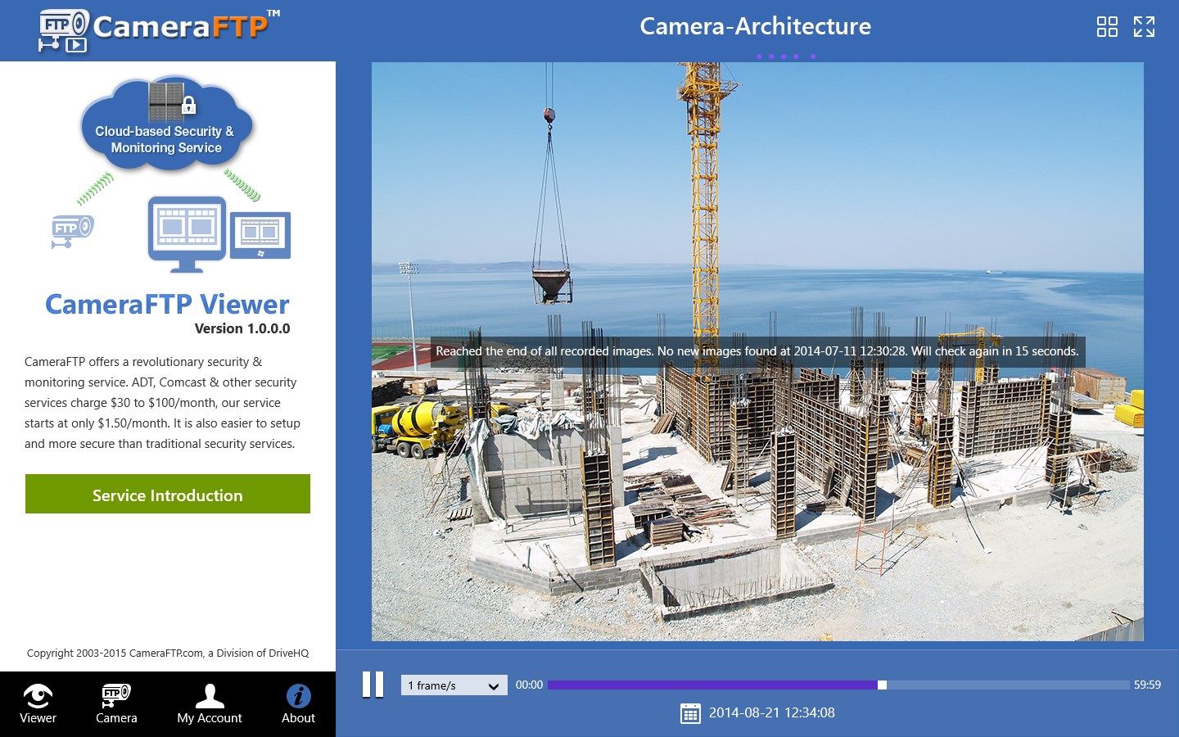Pause the camera playback
This screenshot has height=737, width=1179.
(373, 685)
